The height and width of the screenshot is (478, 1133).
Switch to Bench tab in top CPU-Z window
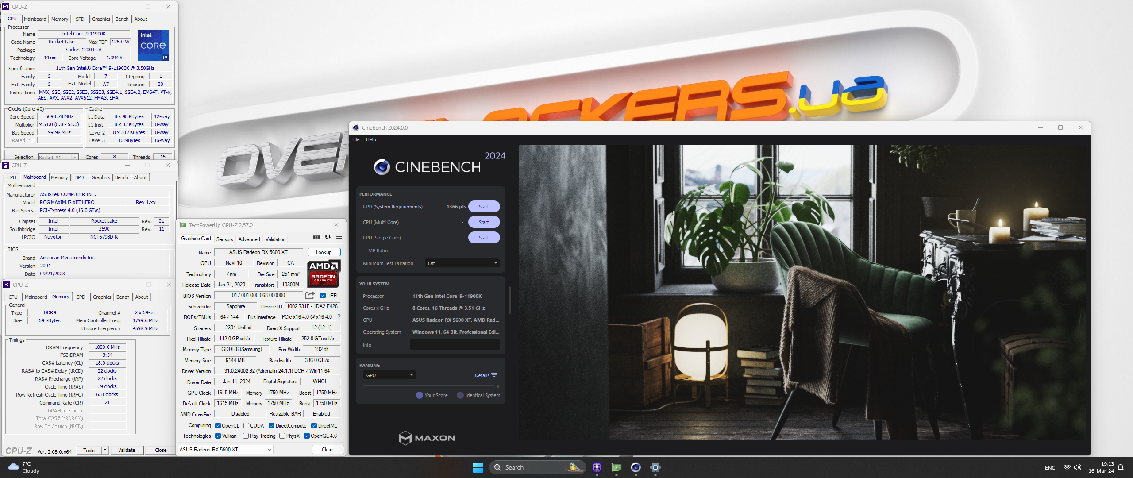click(122, 19)
